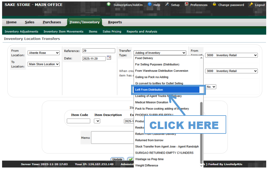
Task: Open the Reports tab
Action: [115, 22]
